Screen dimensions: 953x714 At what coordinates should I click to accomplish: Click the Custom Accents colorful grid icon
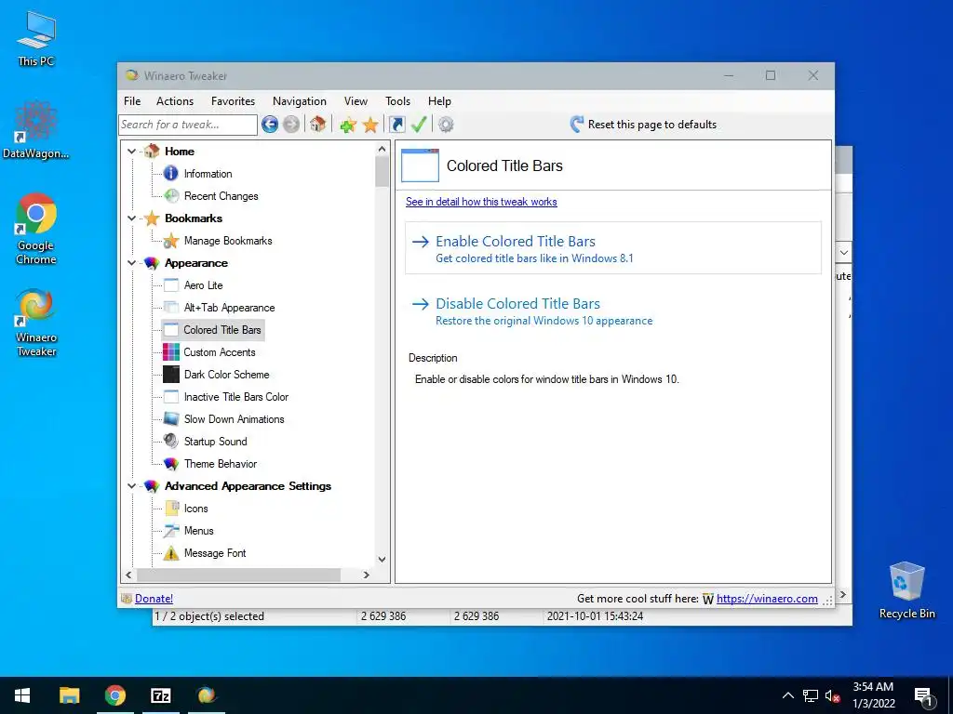tap(171, 352)
